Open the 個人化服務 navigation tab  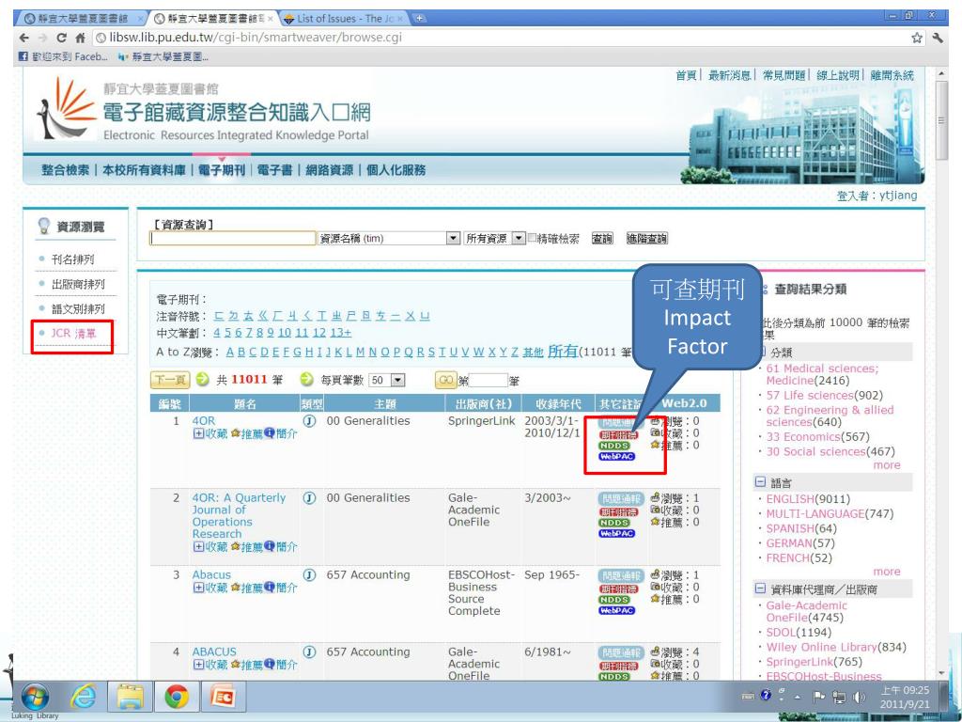click(396, 170)
